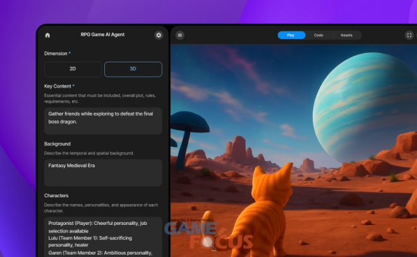The image size is (417, 257).
Task: Select the 3D dimension option
Action: pyautogui.click(x=133, y=69)
